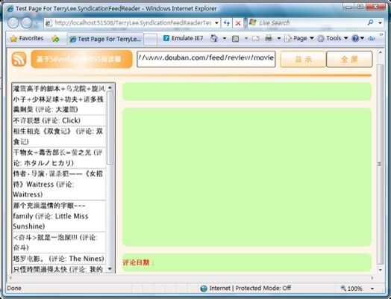Click feed list scroll up arrow
This screenshot has height=299, width=391.
coord(110,87)
